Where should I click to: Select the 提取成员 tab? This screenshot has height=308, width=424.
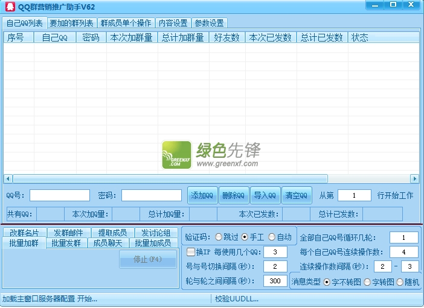[x=113, y=232]
